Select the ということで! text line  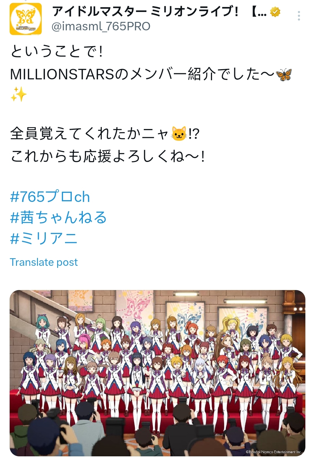tap(57, 52)
